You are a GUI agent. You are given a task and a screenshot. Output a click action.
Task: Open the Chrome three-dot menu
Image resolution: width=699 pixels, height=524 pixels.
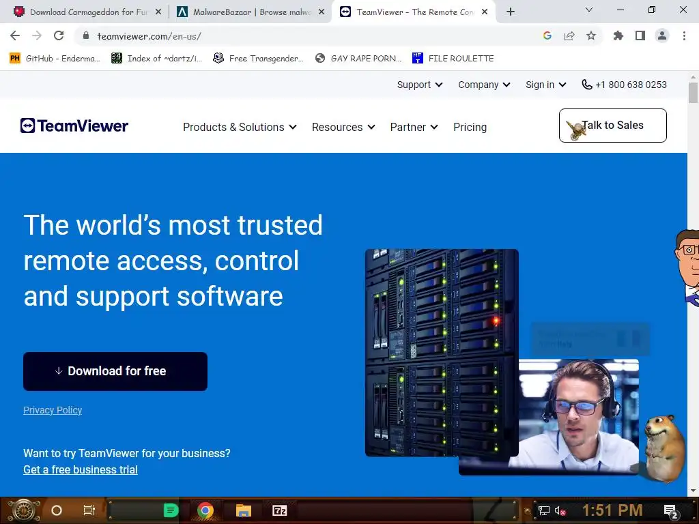684,35
